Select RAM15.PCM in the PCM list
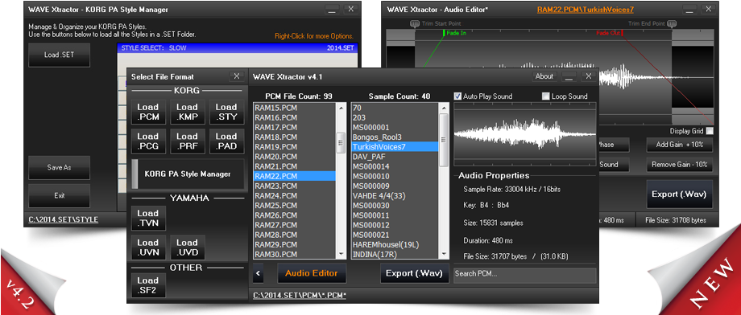 point(295,108)
